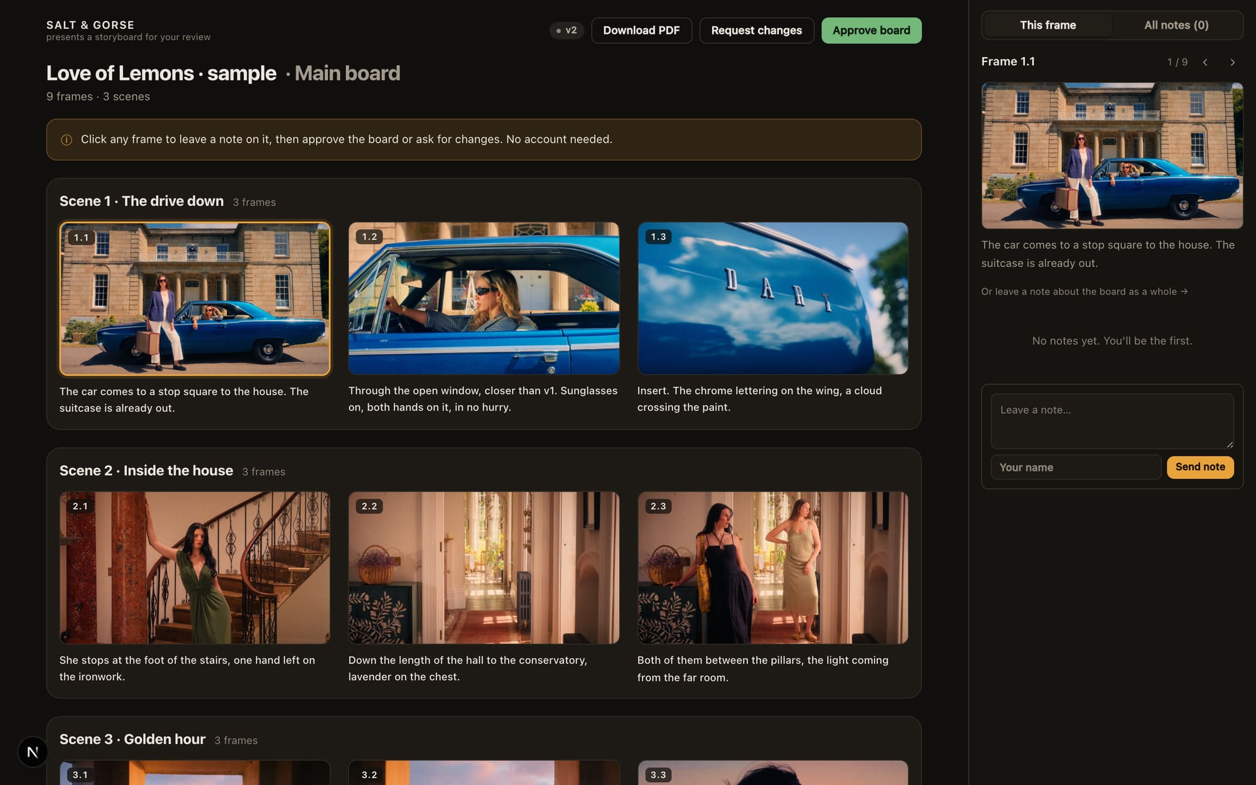Viewport: 1256px width, 785px height.
Task: Click the '3 frames' count beside Scene 3
Action: coord(236,740)
